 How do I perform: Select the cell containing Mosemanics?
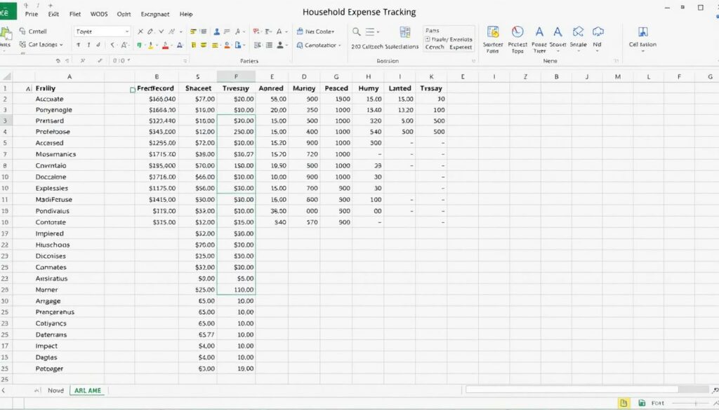tap(70, 154)
